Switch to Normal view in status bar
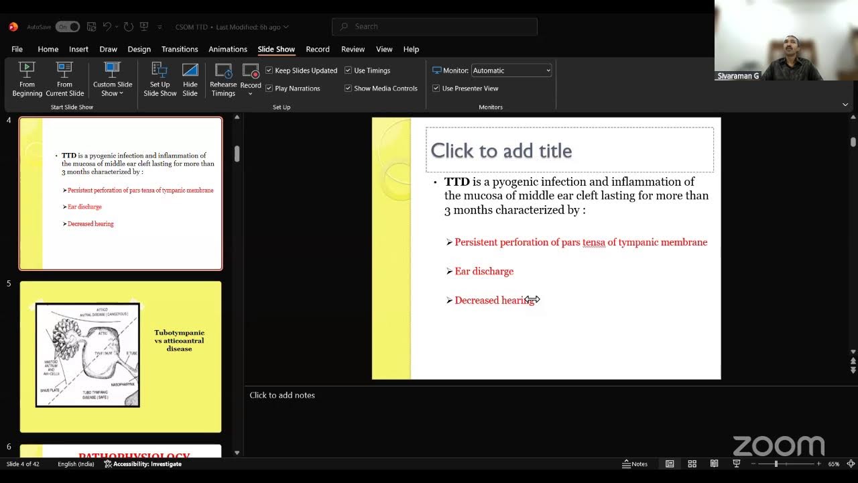858x483 pixels. 670,464
